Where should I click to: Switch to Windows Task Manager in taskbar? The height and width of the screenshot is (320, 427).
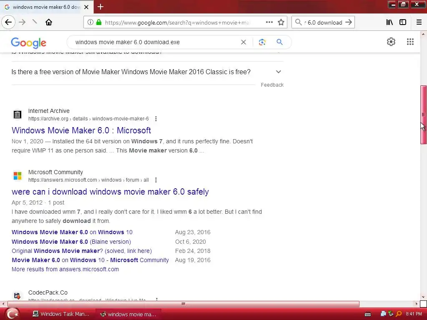(61, 314)
